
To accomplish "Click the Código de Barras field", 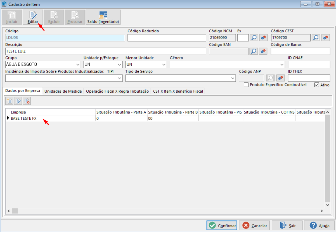I will pos(300,51).
